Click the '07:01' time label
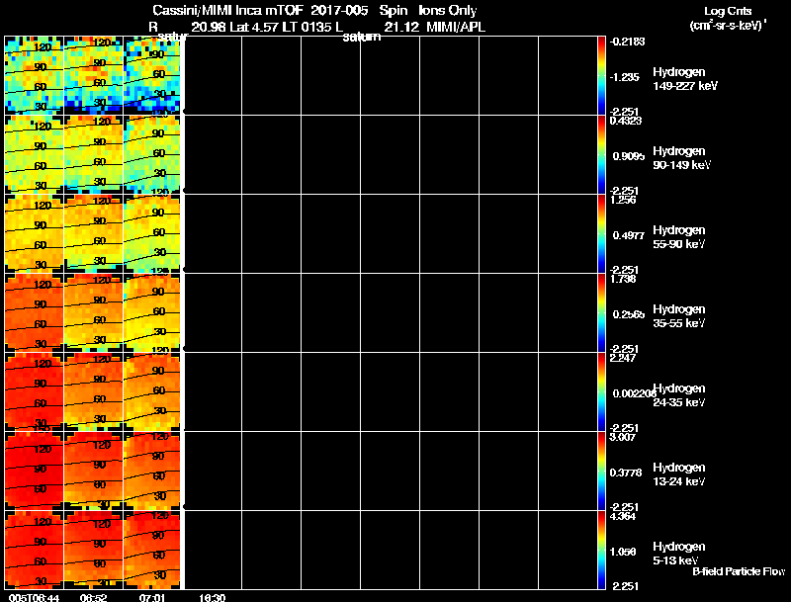The height and width of the screenshot is (602, 791). 152,597
